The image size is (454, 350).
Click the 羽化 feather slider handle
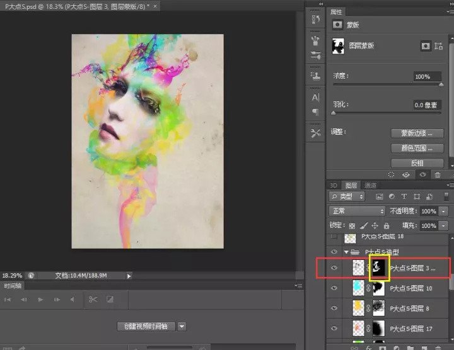pos(334,113)
